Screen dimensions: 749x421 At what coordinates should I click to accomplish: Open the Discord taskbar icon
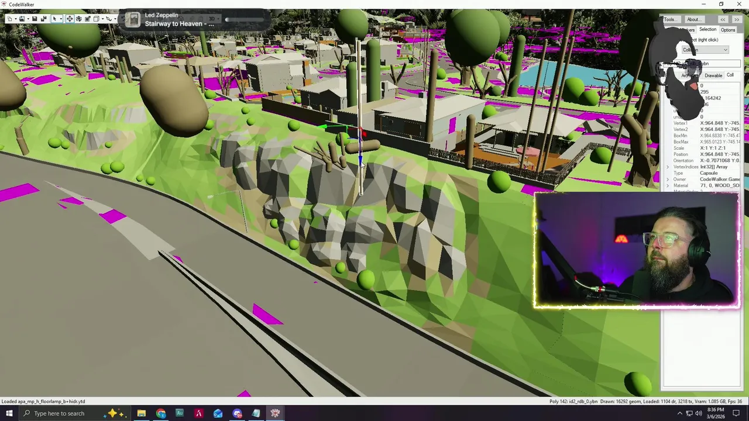click(237, 413)
